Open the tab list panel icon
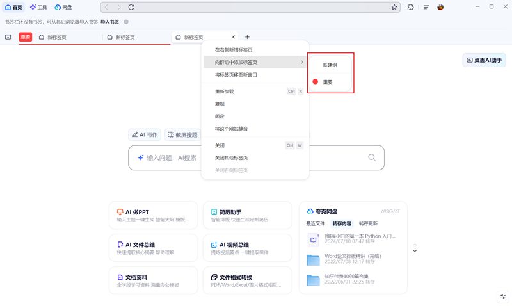512x306 pixels. pos(8,37)
